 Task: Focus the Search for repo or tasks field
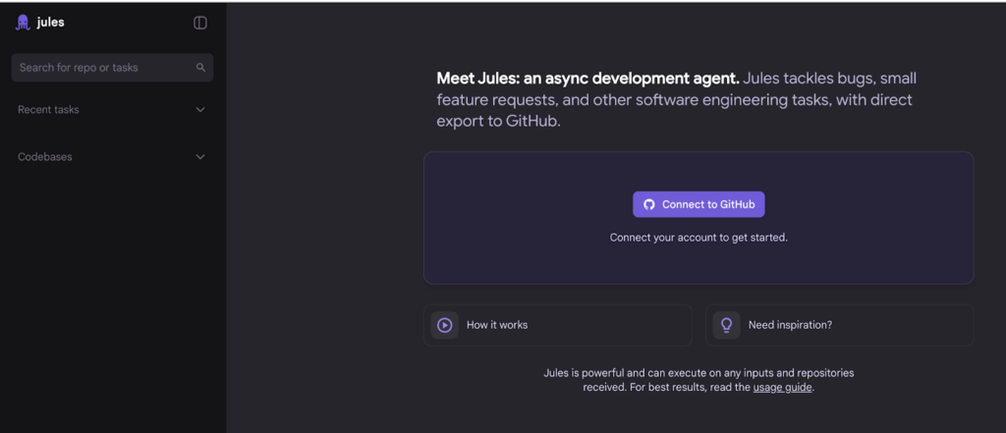(112, 68)
